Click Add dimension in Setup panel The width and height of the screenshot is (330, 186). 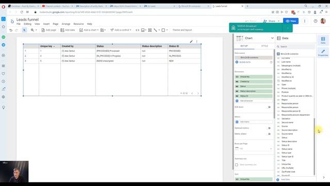click(254, 101)
